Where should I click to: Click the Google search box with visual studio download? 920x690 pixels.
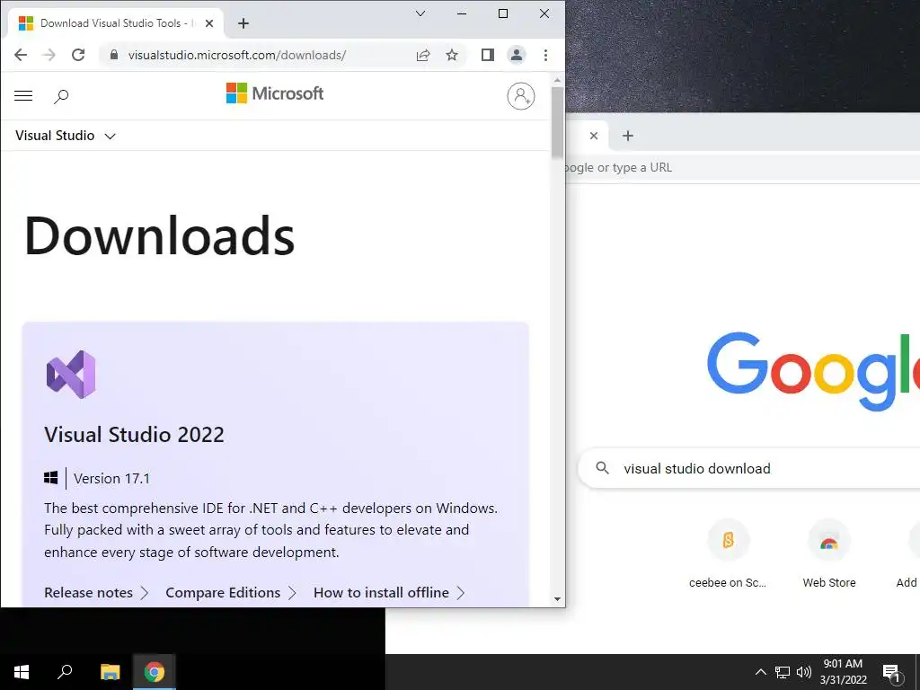point(748,468)
